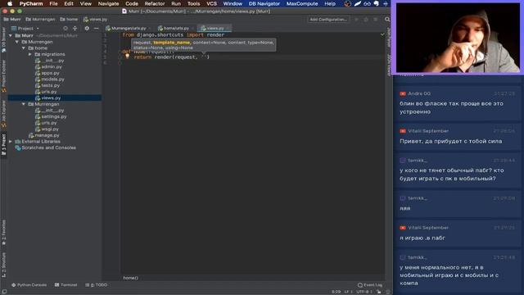Image resolution: width=524 pixels, height=295 pixels.
Task: Collapse the Murr root project node
Action: tap(11, 35)
